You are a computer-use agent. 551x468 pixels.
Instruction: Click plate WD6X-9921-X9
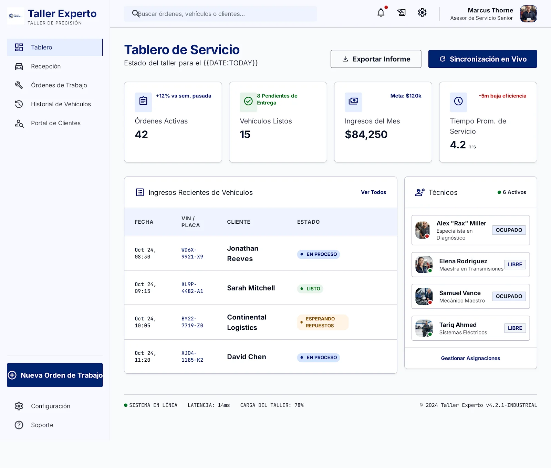pyautogui.click(x=192, y=253)
